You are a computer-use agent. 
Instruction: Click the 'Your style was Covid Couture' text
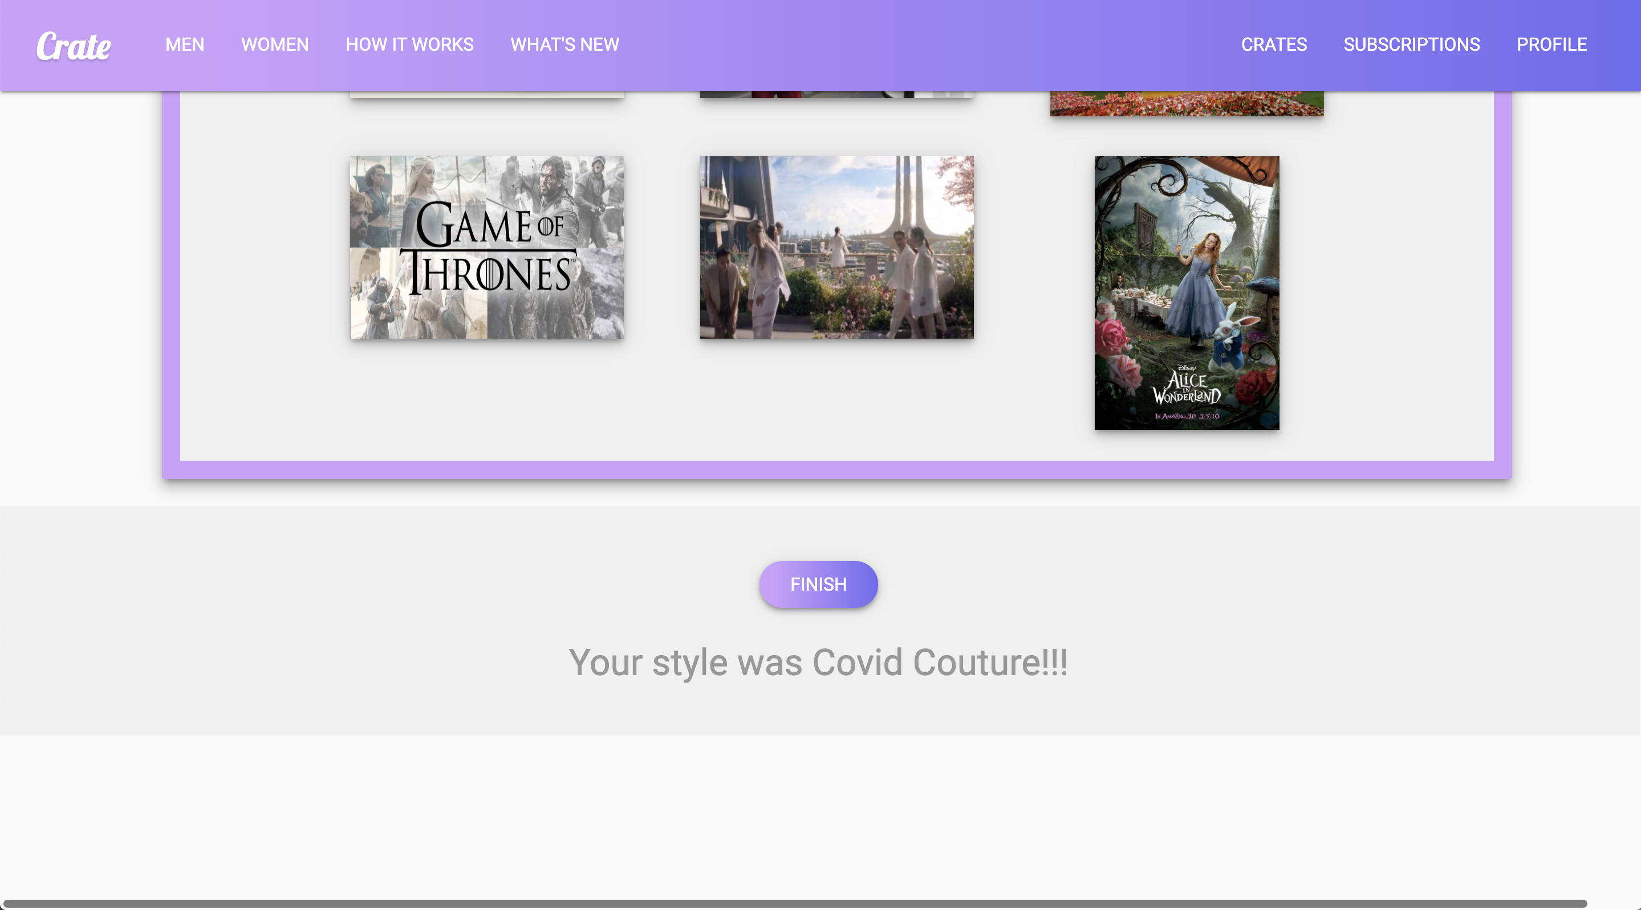tap(818, 663)
